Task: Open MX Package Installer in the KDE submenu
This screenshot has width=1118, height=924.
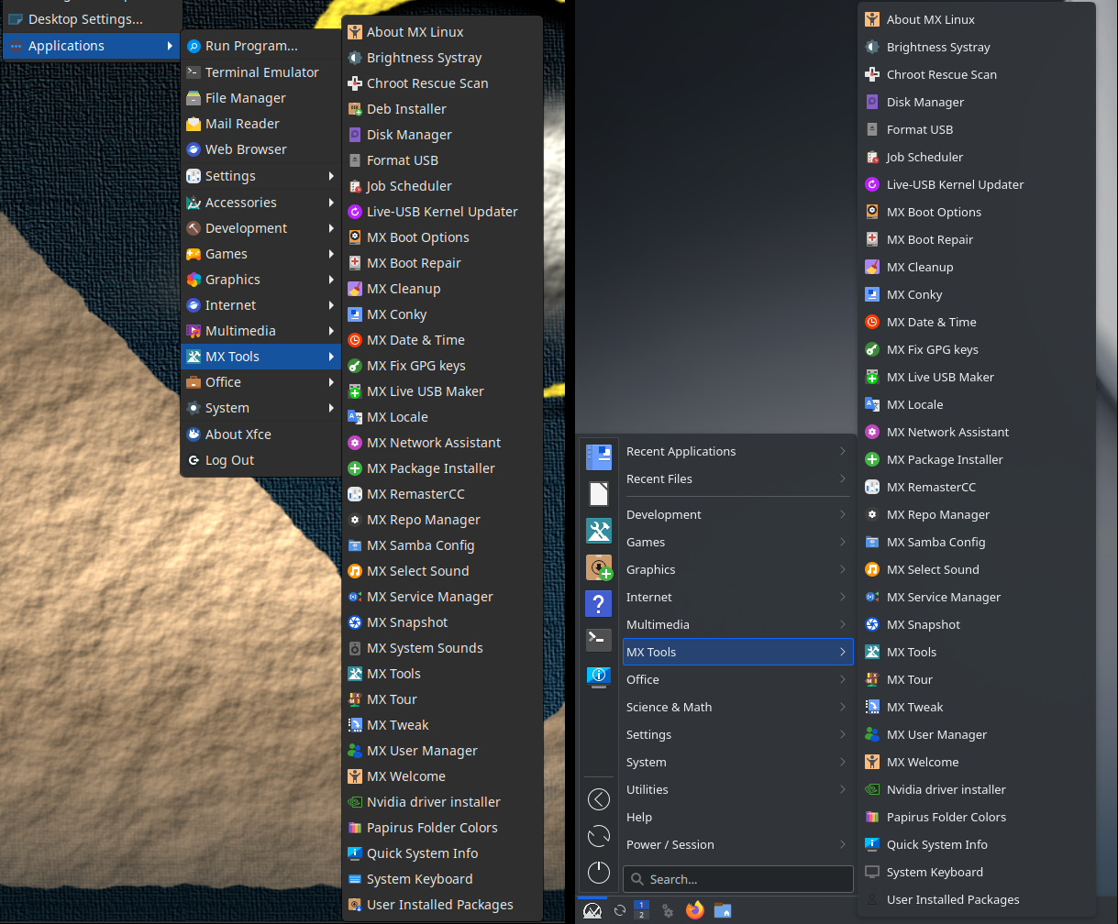Action: [x=976, y=459]
